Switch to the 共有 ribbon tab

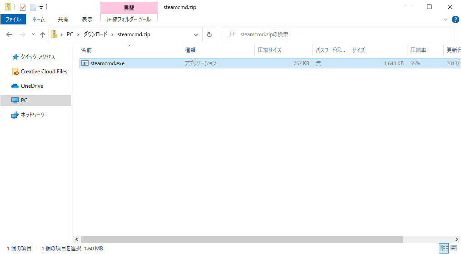point(63,19)
